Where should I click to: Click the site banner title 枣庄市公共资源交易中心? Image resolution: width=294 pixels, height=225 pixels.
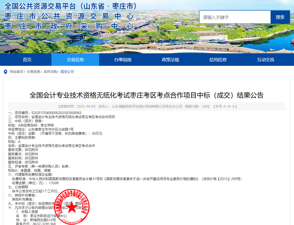click(69, 16)
